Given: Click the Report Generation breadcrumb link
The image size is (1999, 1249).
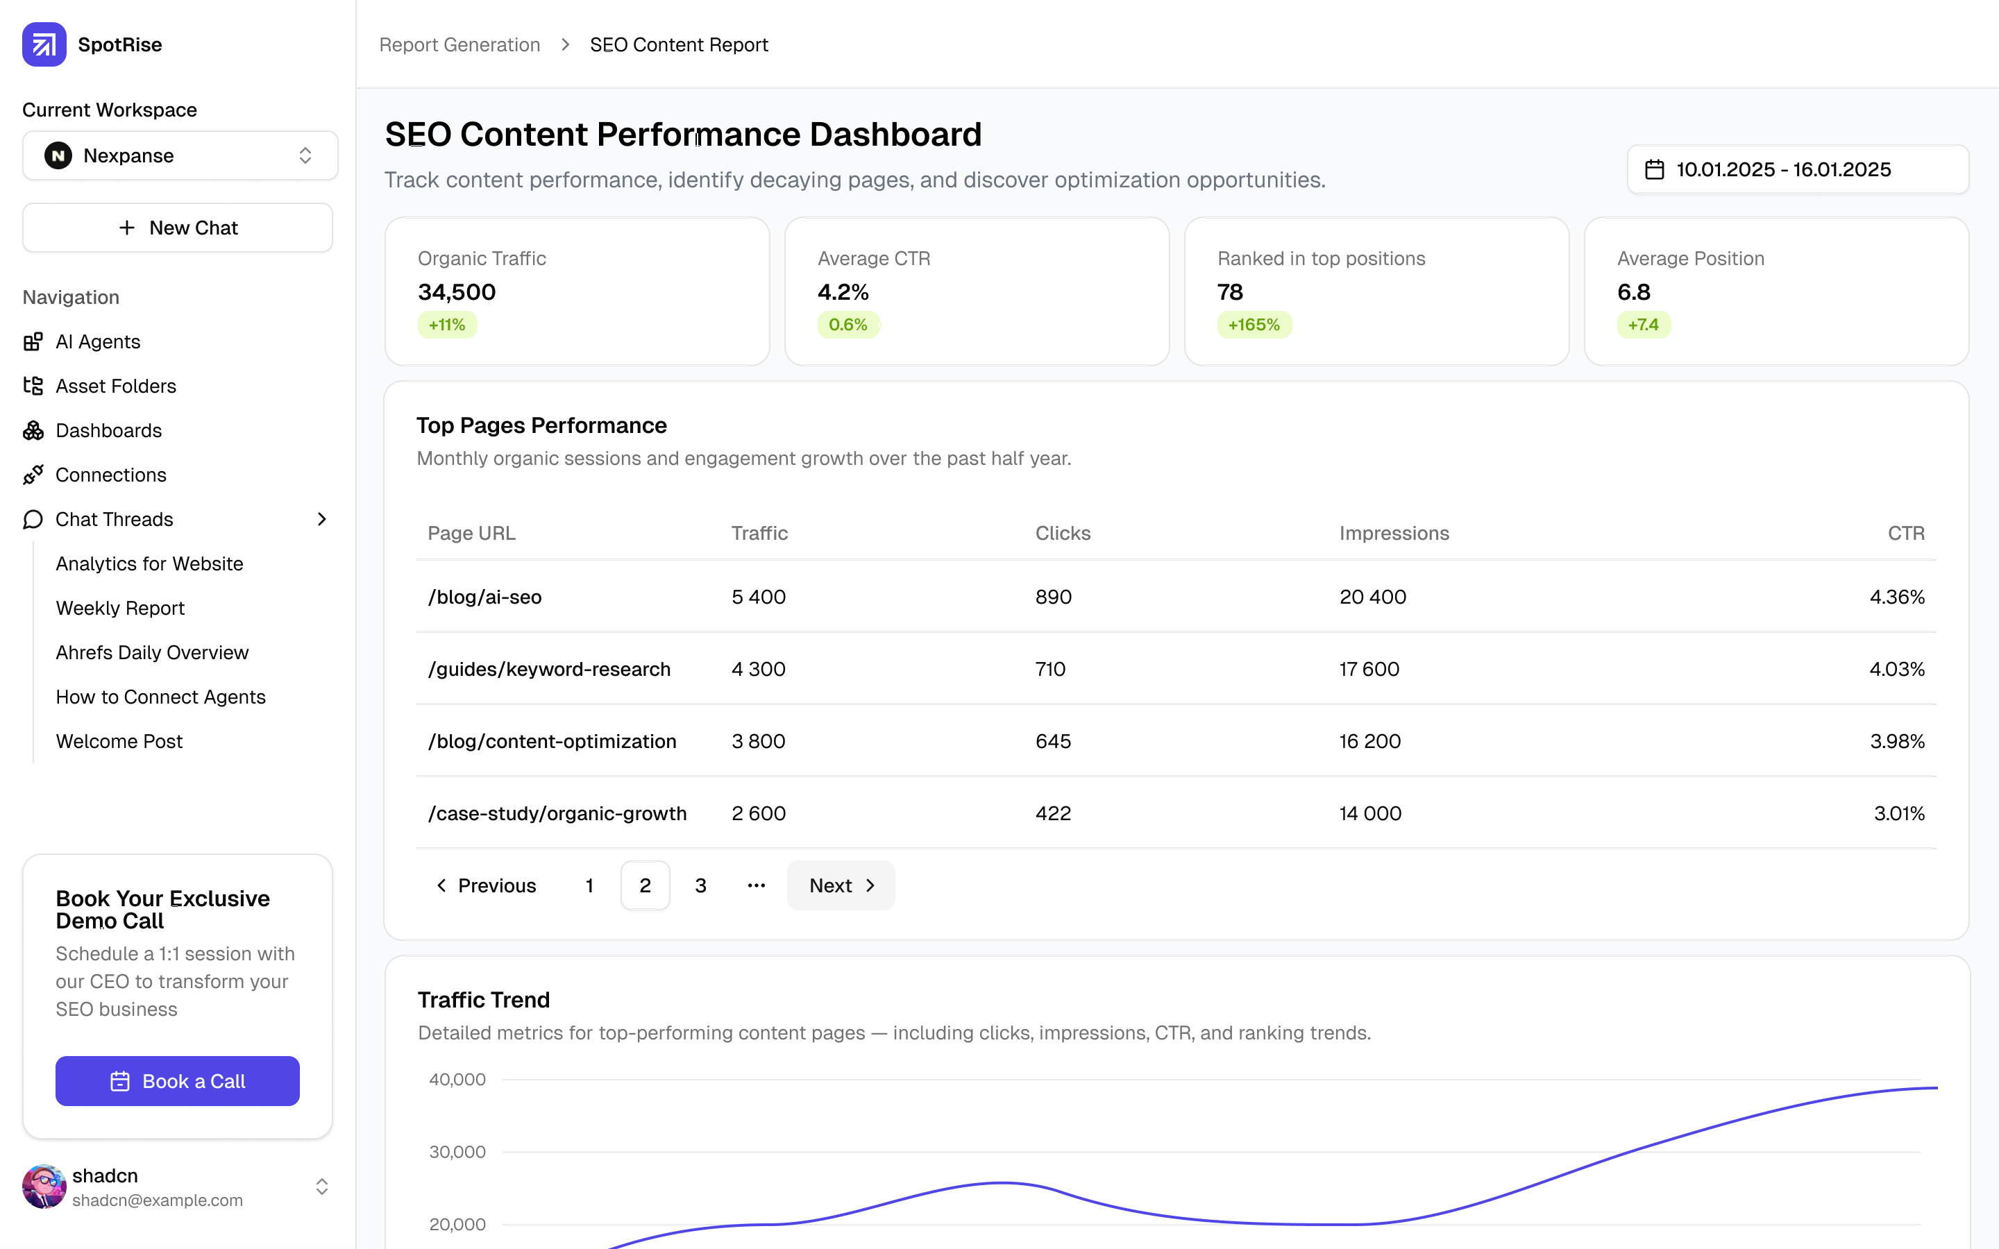Looking at the screenshot, I should pyautogui.click(x=459, y=44).
